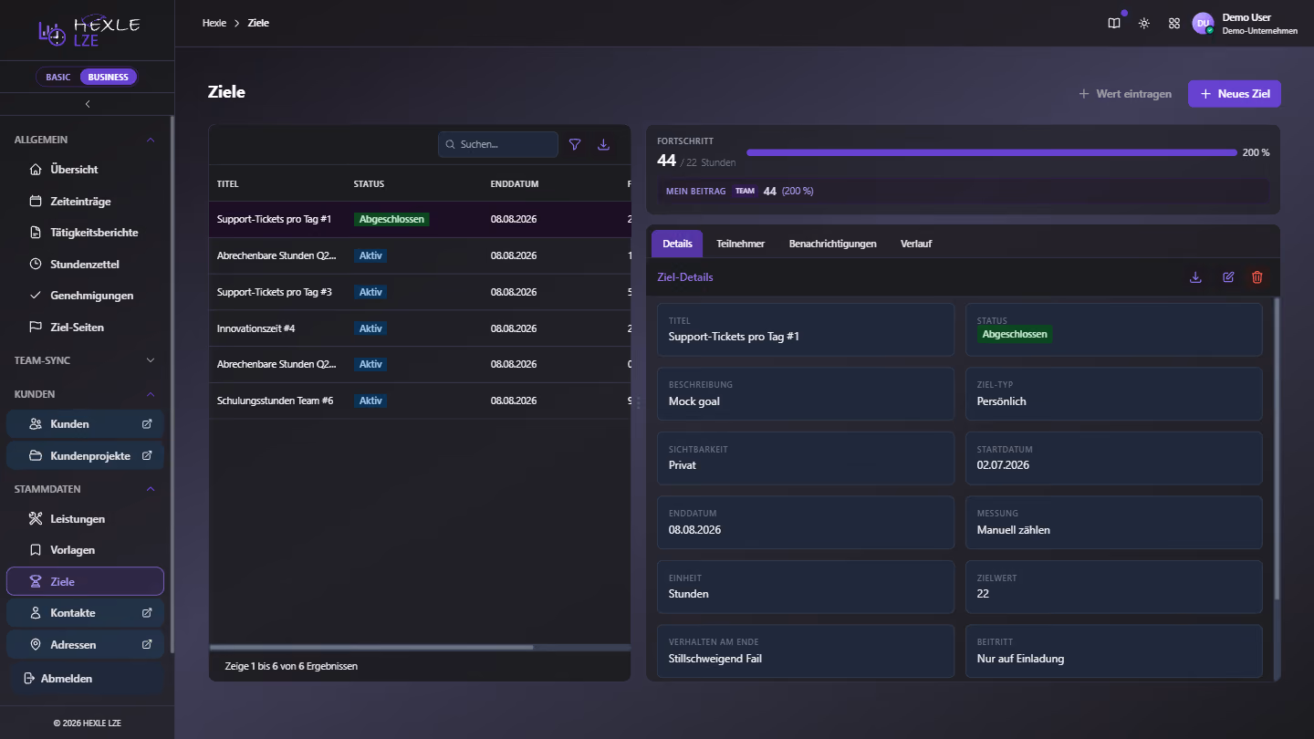This screenshot has height=739, width=1314.
Task: Click the export icon in list toolbar
Action: coord(603,144)
